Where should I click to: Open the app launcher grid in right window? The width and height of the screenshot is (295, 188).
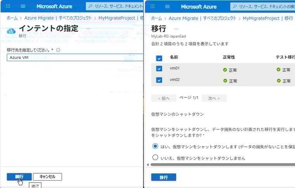[x=153, y=6]
